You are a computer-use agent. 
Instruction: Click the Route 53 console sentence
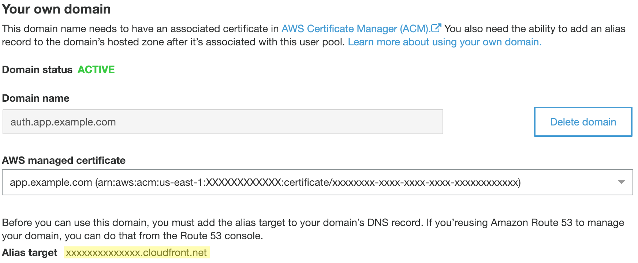pos(133,236)
